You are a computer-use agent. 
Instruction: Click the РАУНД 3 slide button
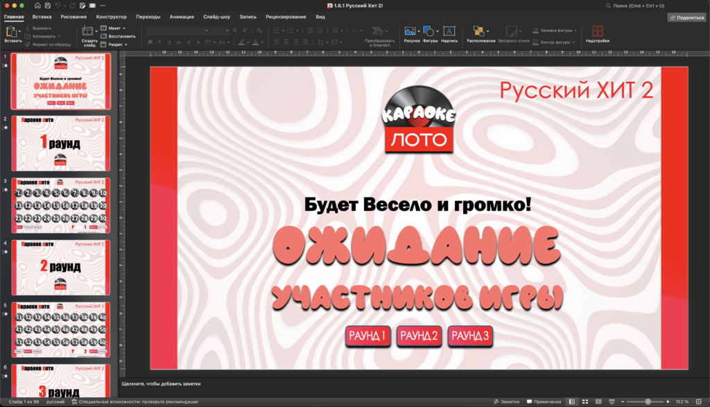470,336
